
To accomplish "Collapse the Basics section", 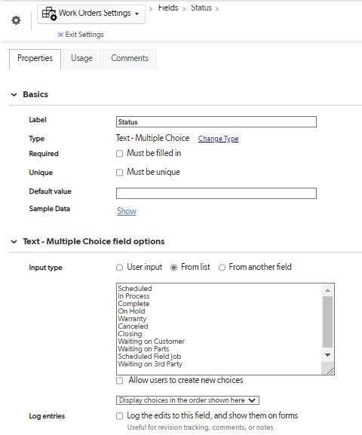I will point(14,94).
